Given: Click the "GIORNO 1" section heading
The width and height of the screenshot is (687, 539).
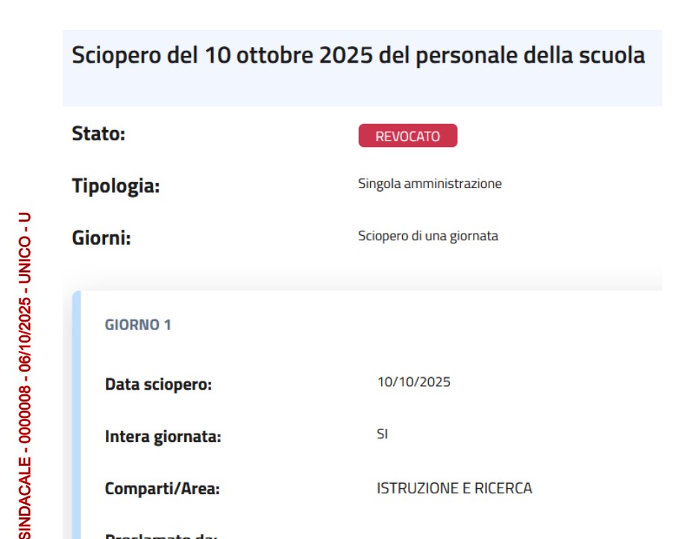Looking at the screenshot, I should 138,325.
